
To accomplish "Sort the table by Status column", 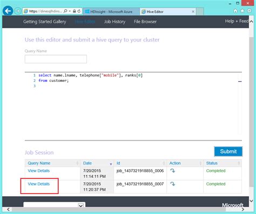I will point(223,163).
